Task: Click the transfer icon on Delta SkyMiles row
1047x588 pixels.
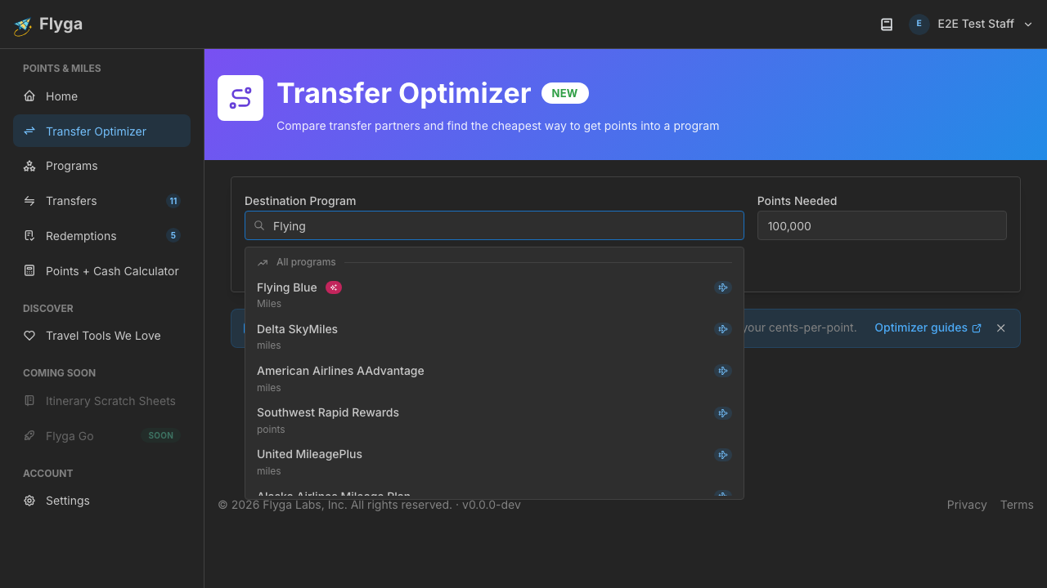Action: coord(723,329)
